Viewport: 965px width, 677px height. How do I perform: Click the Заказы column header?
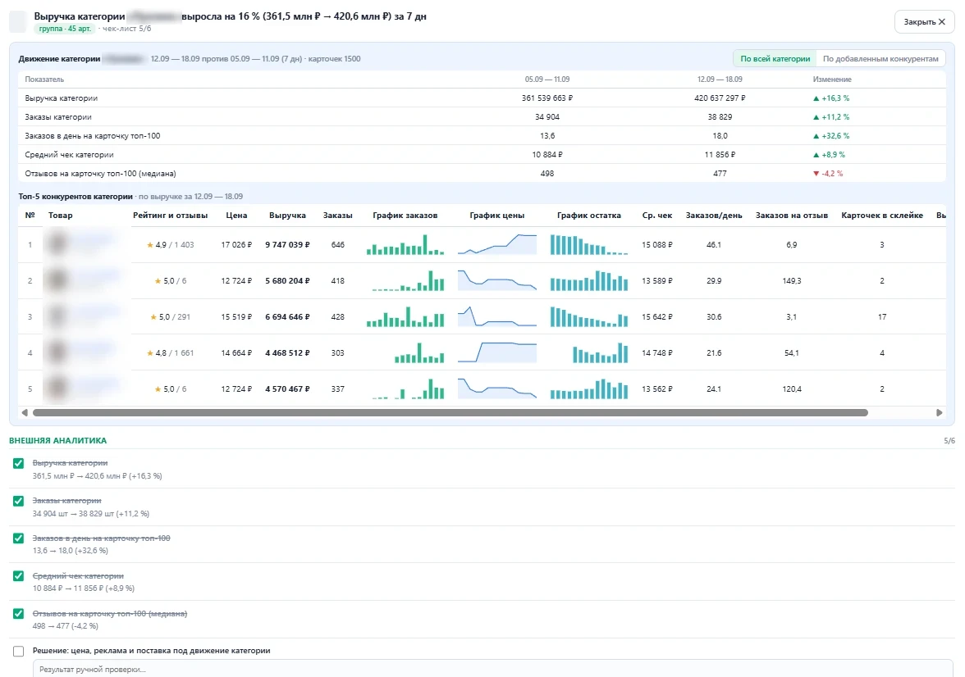click(x=338, y=216)
